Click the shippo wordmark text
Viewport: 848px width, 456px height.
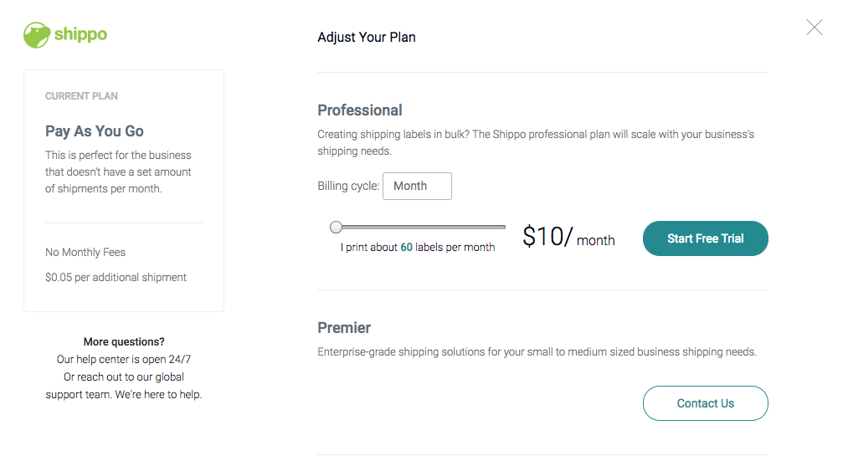point(80,34)
